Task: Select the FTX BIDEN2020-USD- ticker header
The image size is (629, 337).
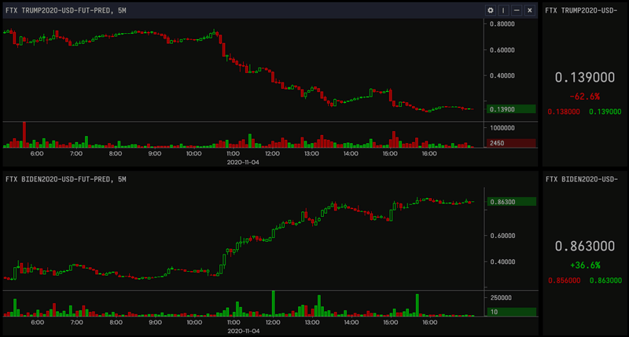Action: tap(581, 179)
